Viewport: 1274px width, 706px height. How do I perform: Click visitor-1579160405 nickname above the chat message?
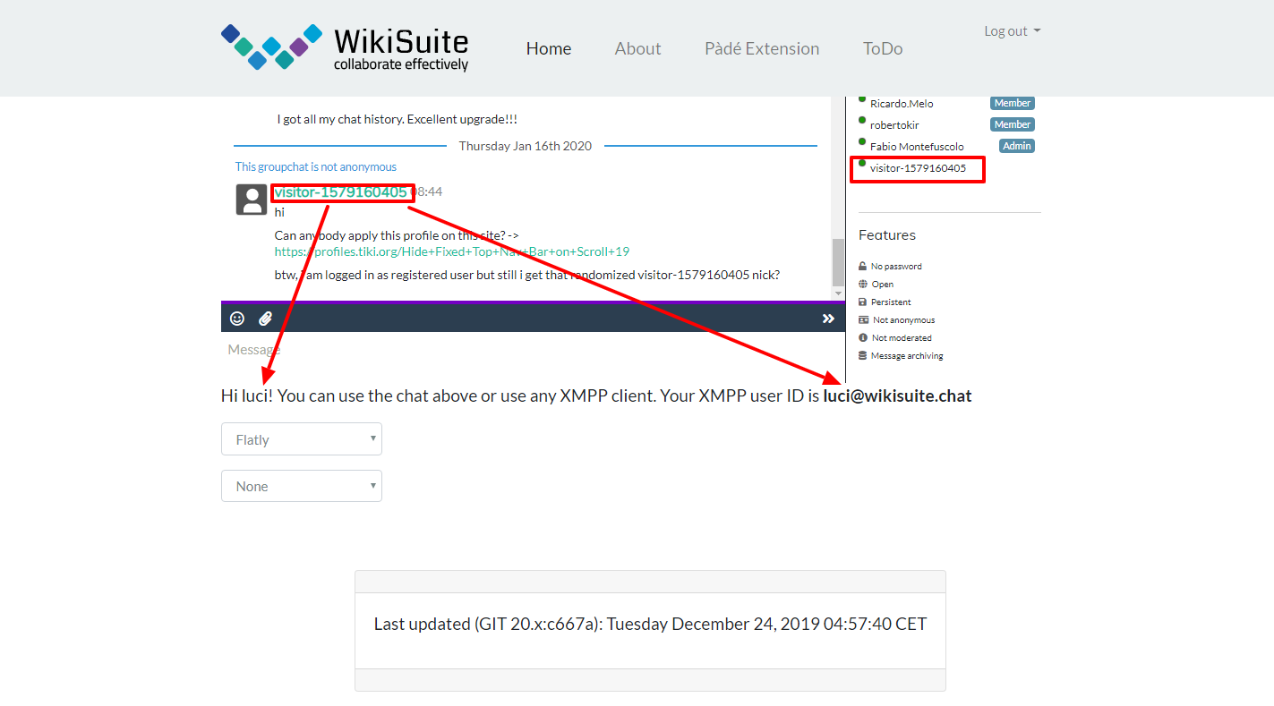[341, 191]
